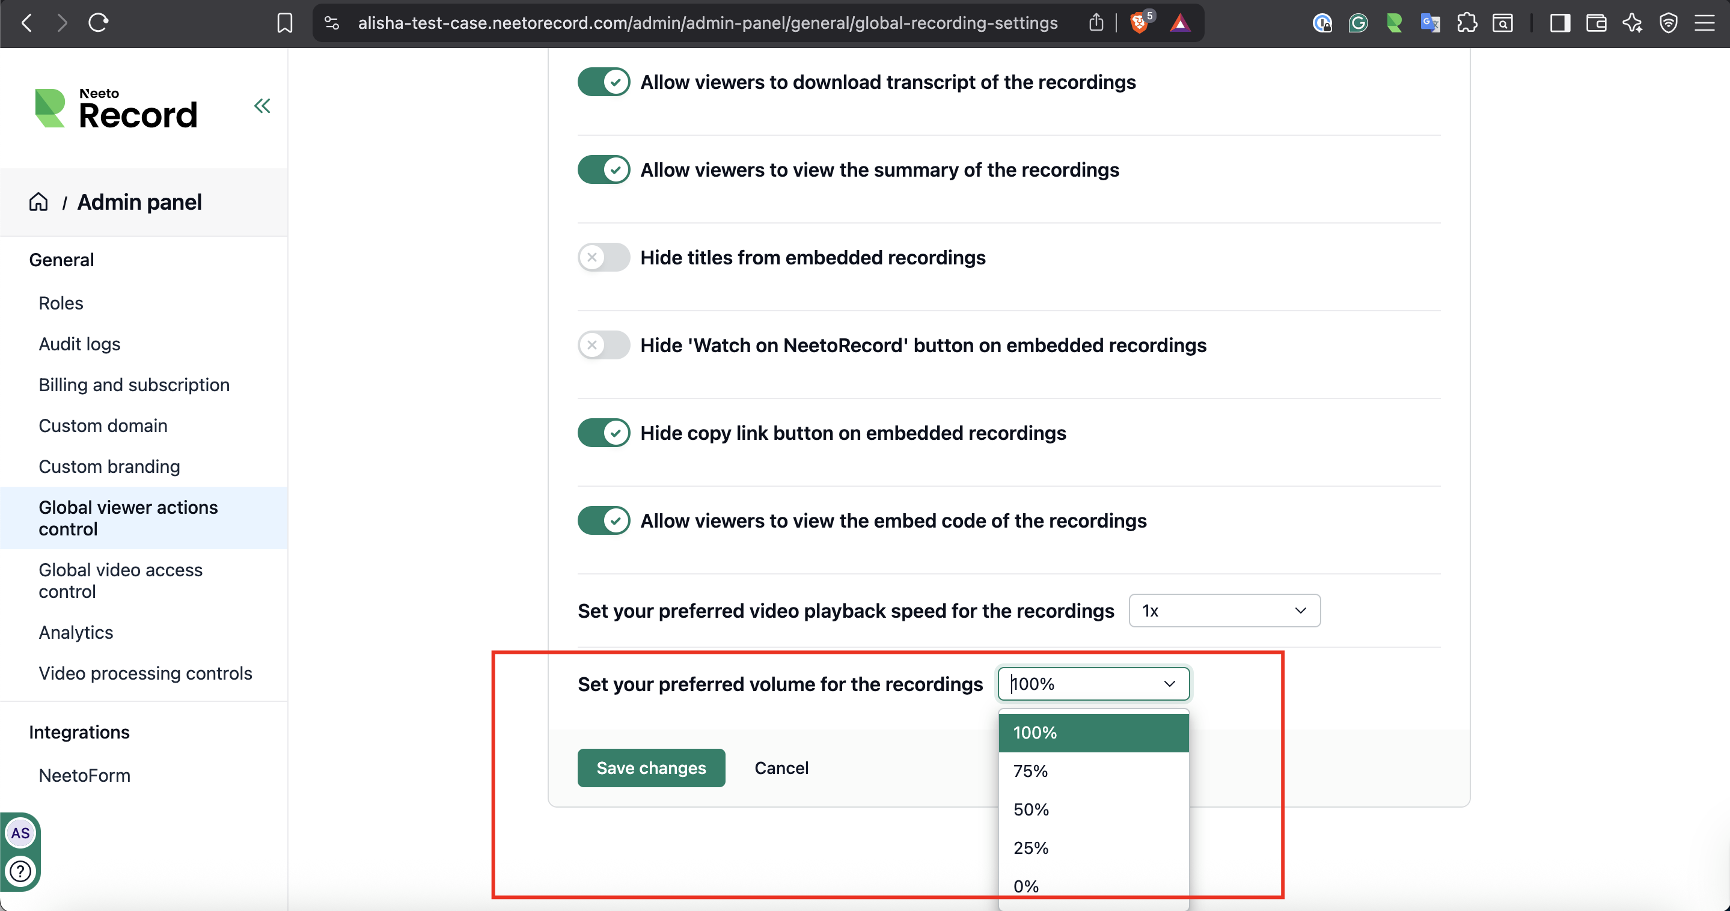
Task: Click the AS profile avatar
Action: (20, 833)
